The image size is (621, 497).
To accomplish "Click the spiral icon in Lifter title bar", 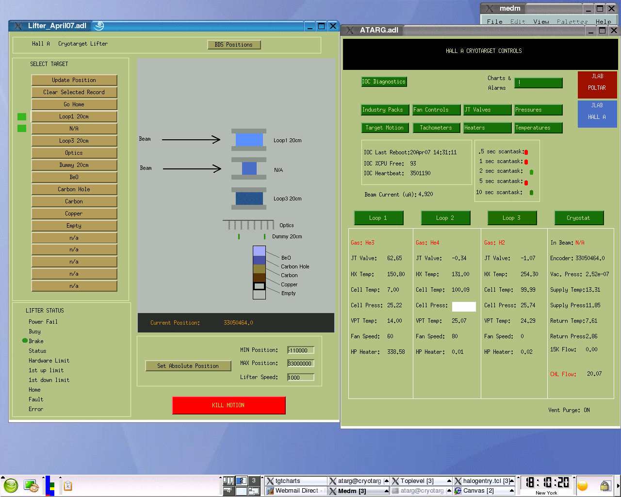I will tap(98, 26).
